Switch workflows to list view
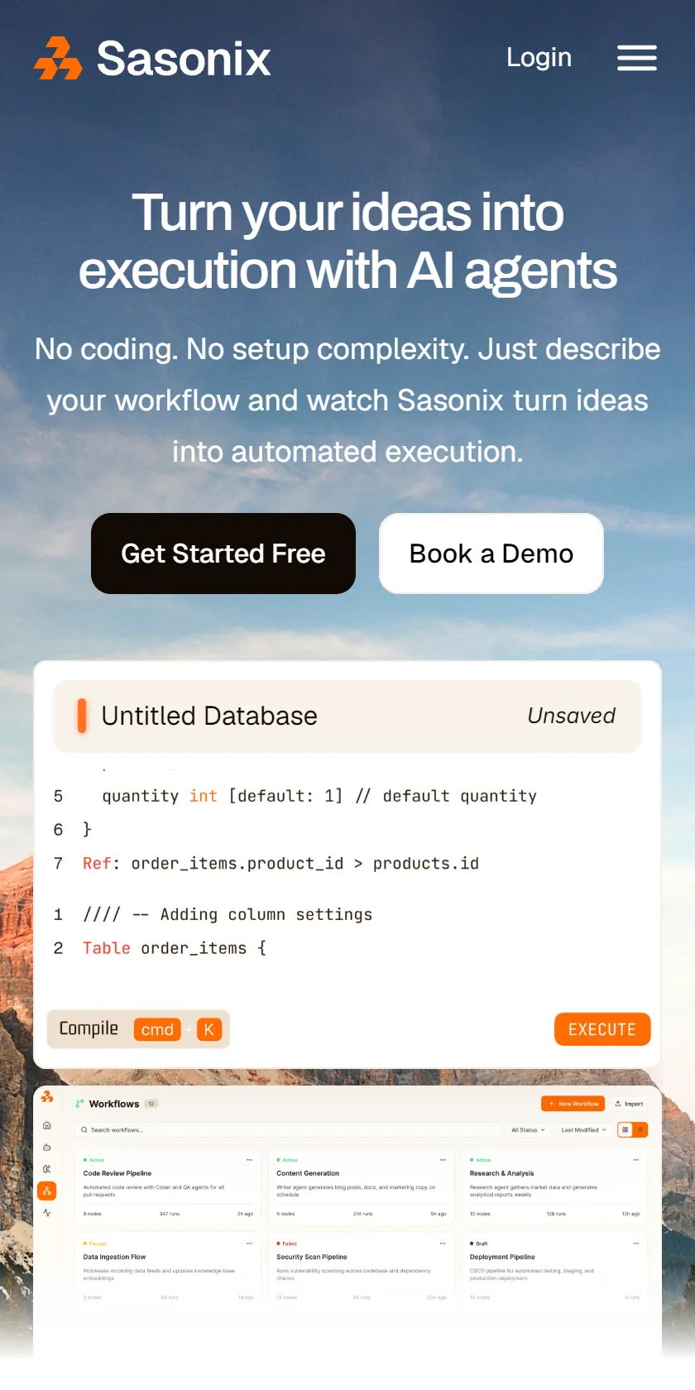This screenshot has height=1390, width=695. [x=640, y=1129]
